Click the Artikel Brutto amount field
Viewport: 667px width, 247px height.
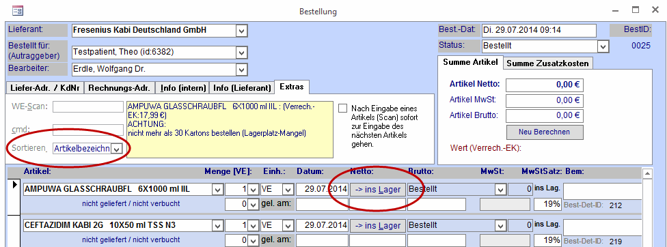click(x=545, y=115)
